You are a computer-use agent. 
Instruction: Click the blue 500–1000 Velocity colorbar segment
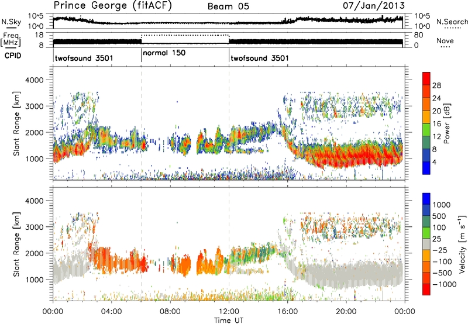(426, 210)
